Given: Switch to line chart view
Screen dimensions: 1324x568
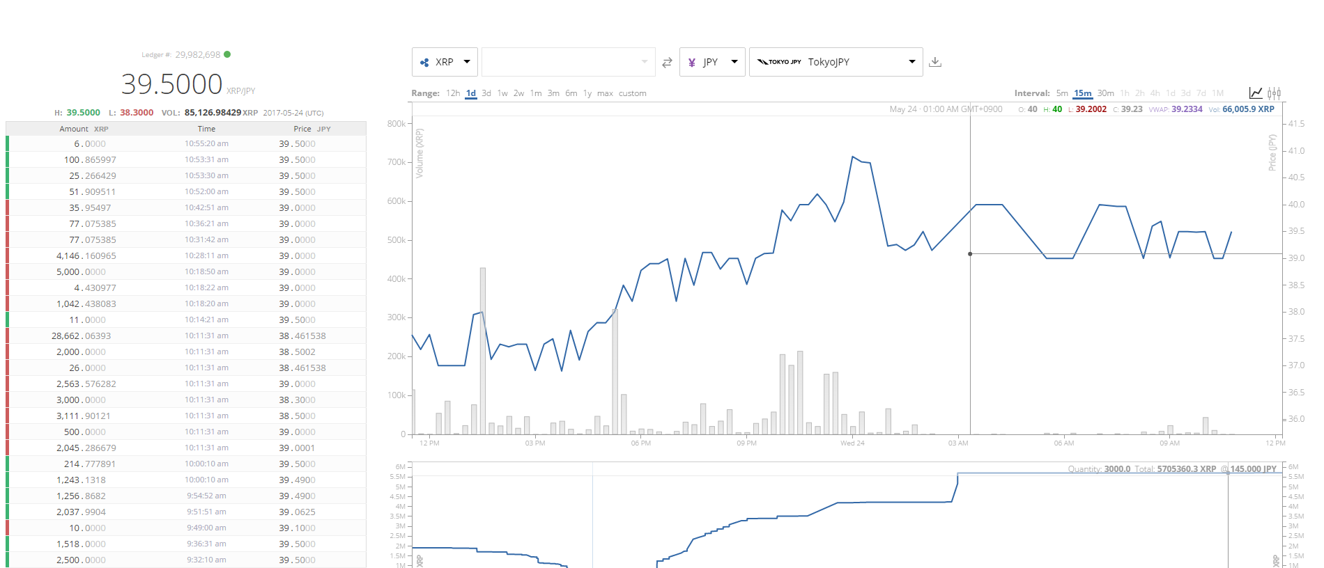Looking at the screenshot, I should (1256, 93).
